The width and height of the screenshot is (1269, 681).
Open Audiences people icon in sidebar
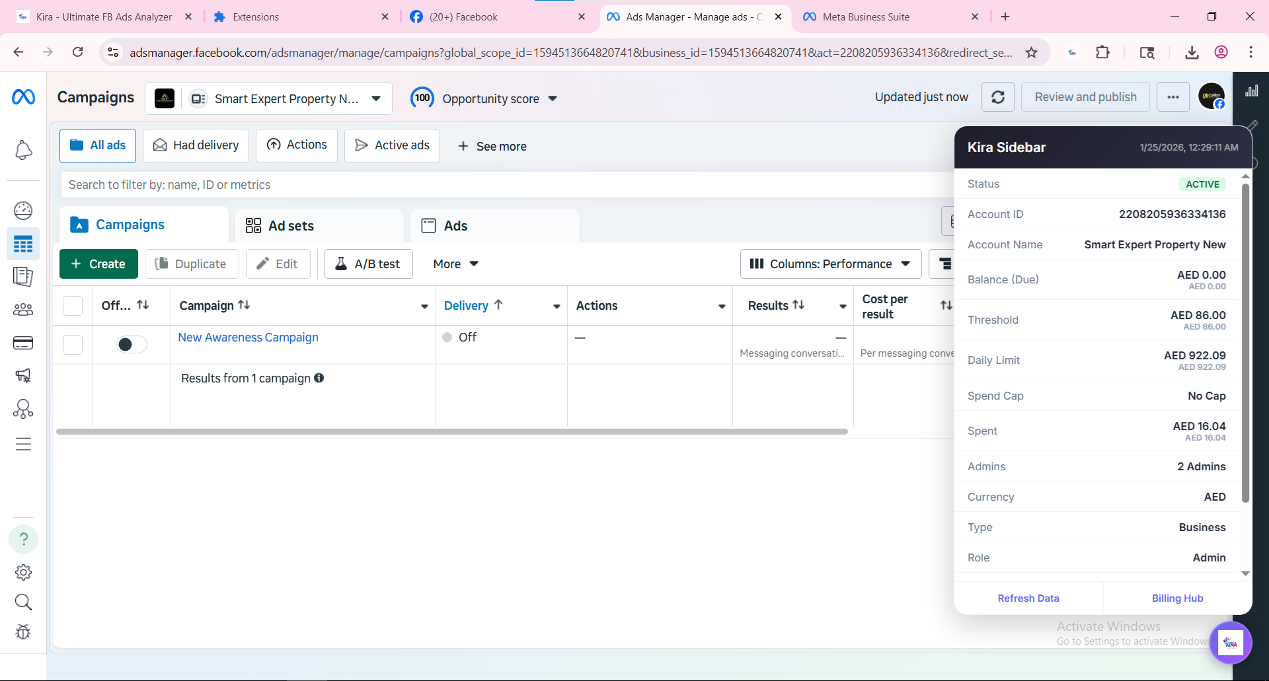[x=23, y=309]
